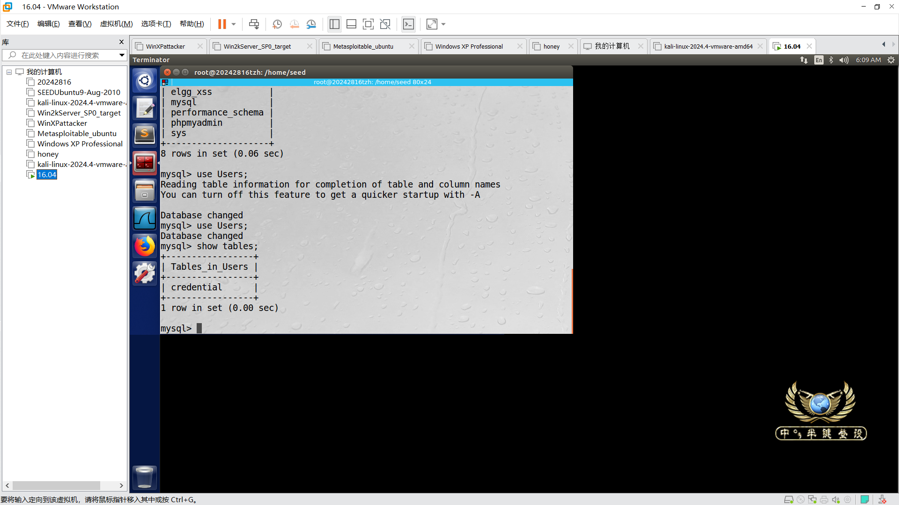
Task: Collapse the 我的计算机 tree node
Action: (x=9, y=72)
